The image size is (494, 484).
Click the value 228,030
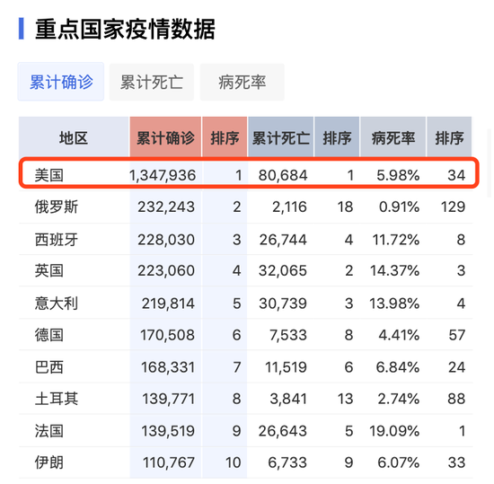click(166, 240)
